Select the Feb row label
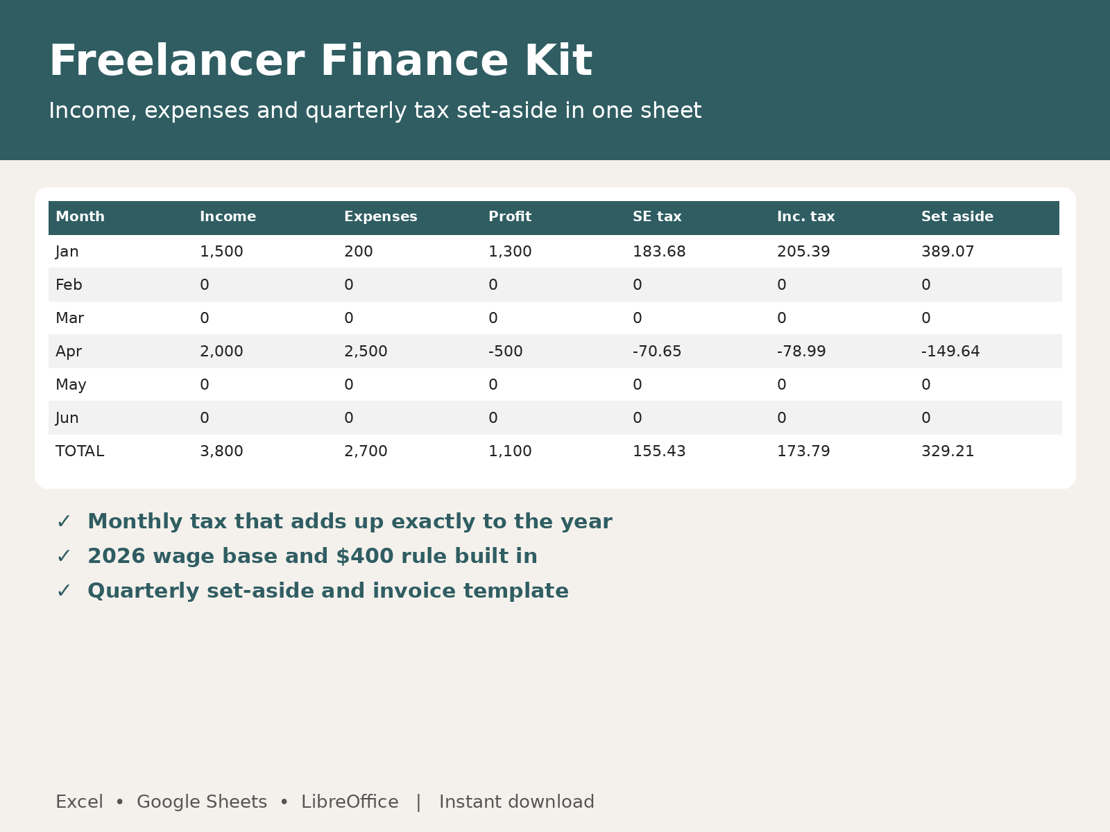1110x832 pixels. pyautogui.click(x=69, y=285)
